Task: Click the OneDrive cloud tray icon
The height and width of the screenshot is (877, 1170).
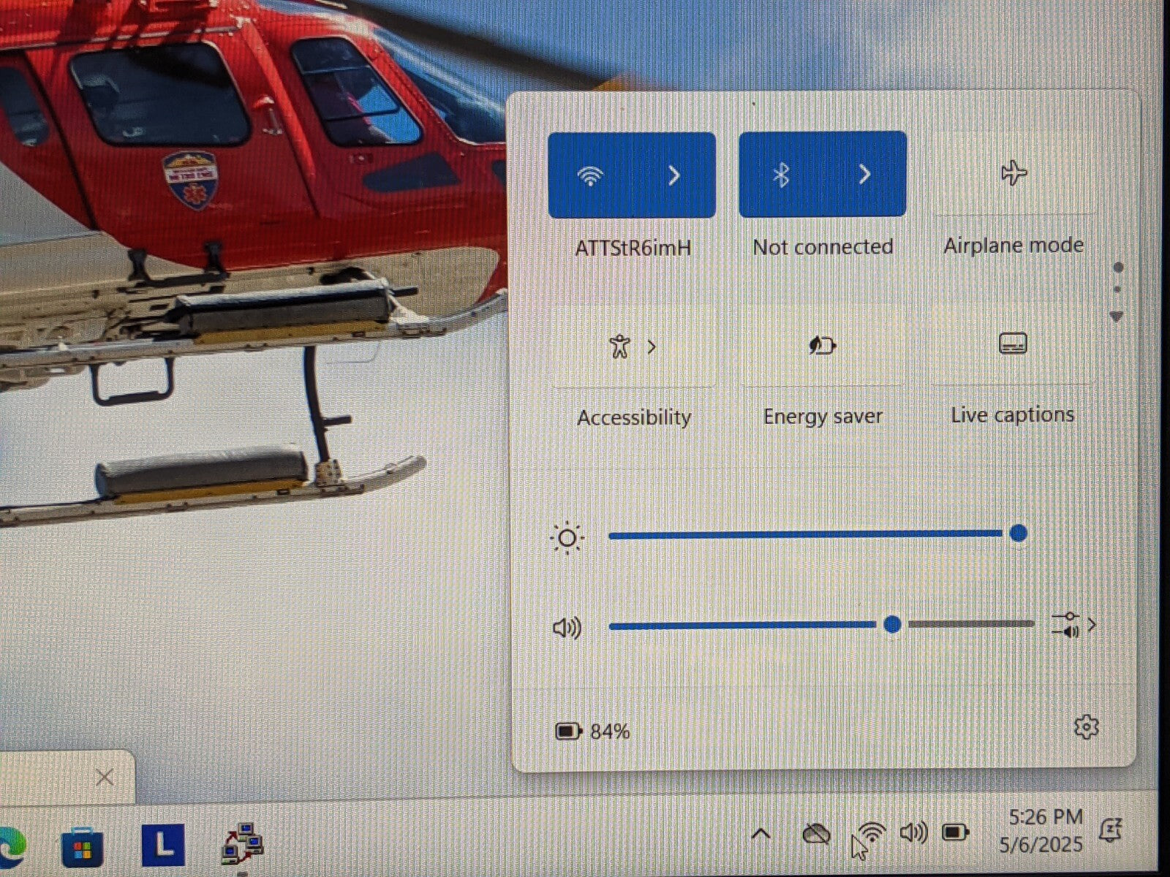Action: click(x=816, y=834)
